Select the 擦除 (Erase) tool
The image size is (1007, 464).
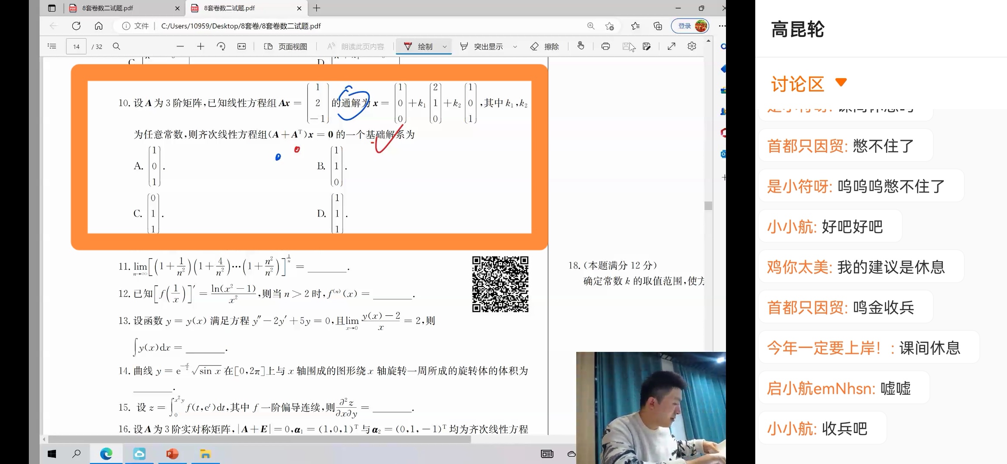544,46
